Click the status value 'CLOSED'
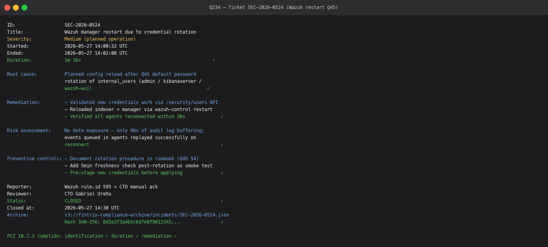The width and height of the screenshot is (548, 247). [x=73, y=201]
